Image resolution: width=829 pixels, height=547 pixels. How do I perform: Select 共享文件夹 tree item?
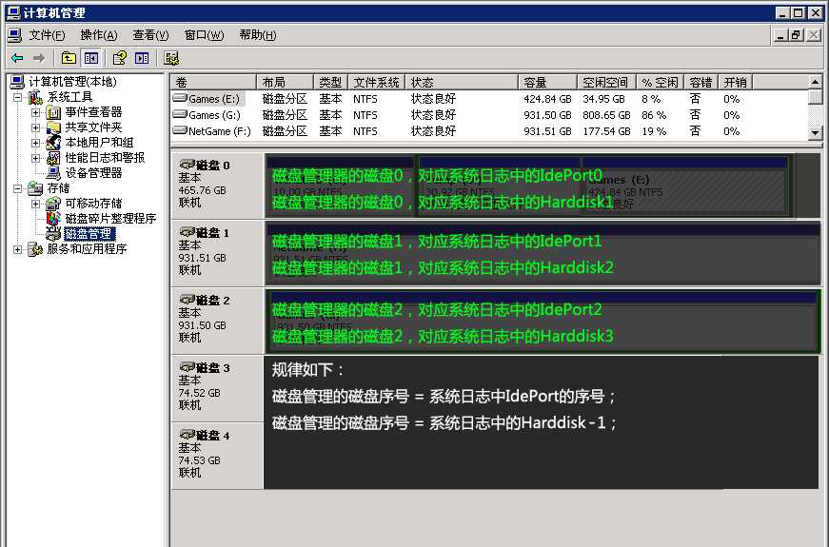point(93,127)
